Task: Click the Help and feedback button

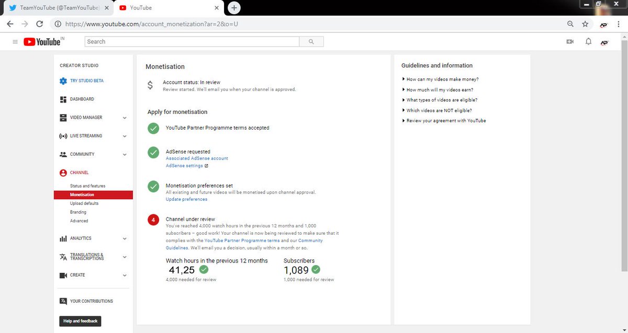Action: pos(80,321)
